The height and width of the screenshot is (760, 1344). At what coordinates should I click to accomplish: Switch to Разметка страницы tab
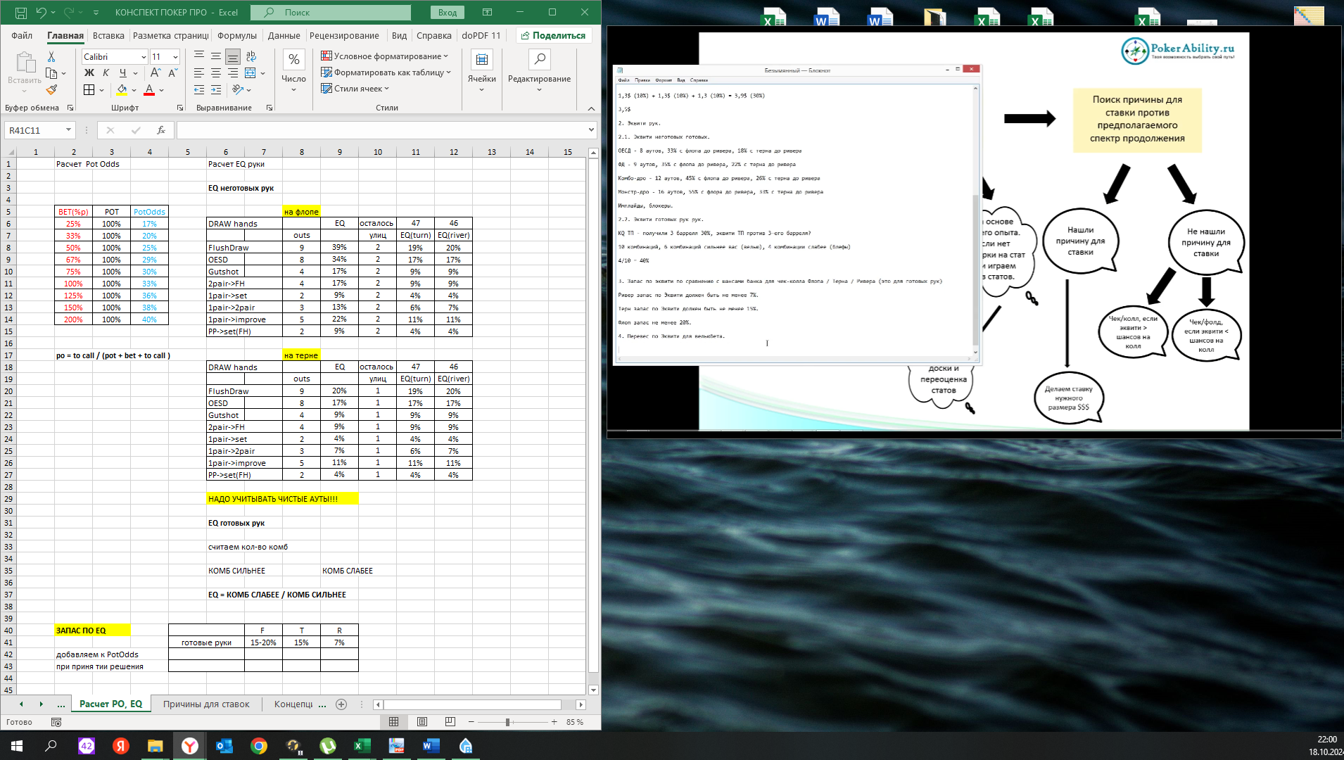(x=170, y=35)
